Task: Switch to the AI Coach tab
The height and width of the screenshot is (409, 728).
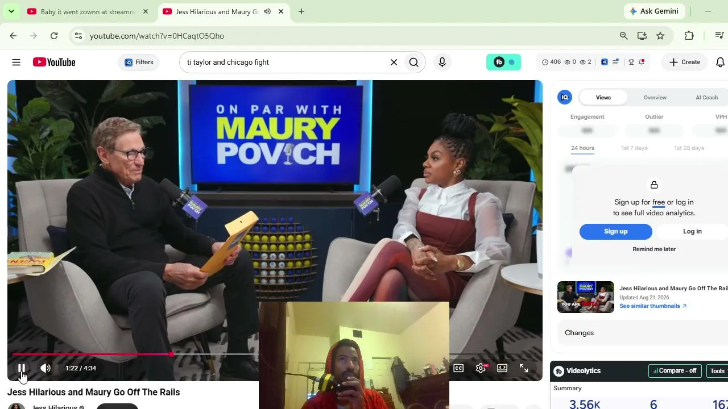Action: pos(707,98)
